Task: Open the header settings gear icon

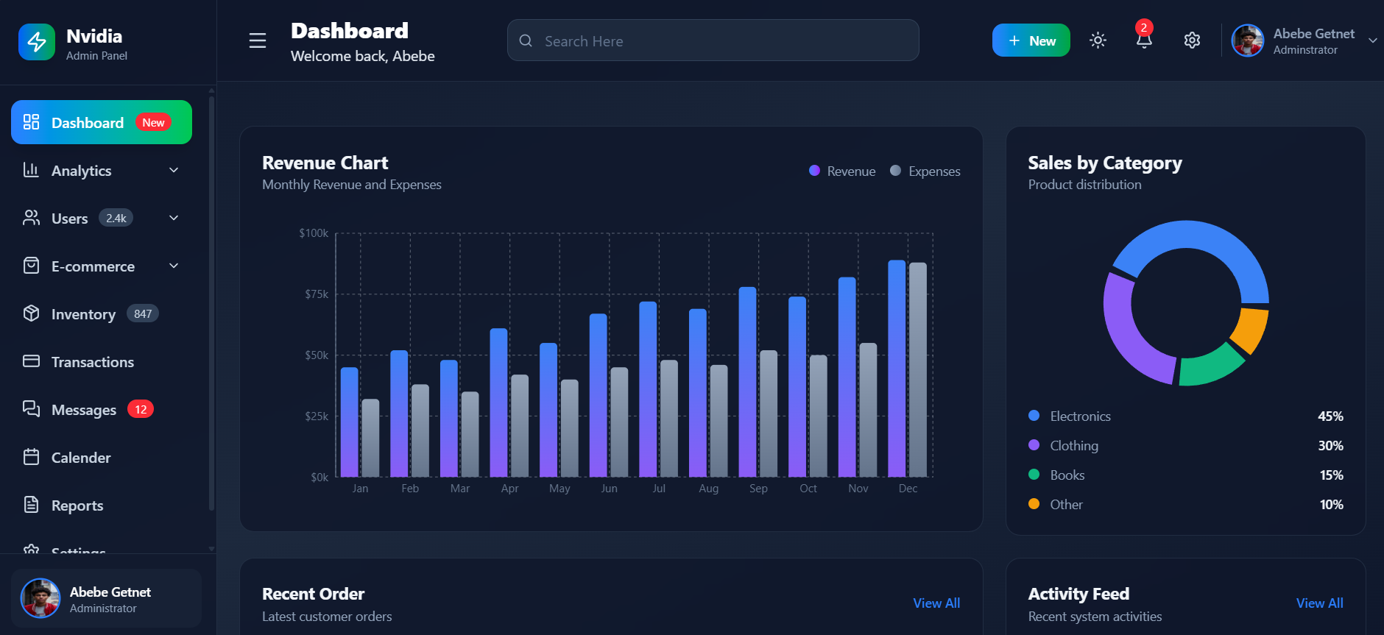Action: [1192, 40]
